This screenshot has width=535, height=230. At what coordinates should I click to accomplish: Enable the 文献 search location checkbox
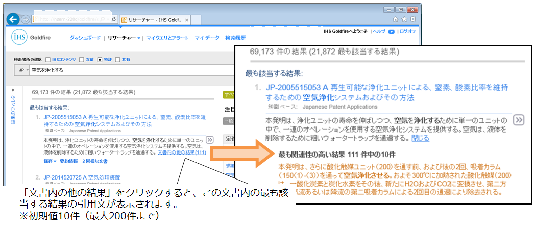[81, 60]
